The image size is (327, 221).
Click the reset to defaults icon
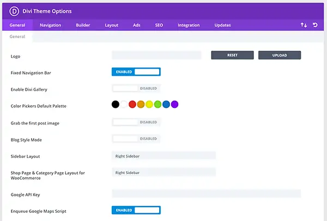tap(315, 25)
